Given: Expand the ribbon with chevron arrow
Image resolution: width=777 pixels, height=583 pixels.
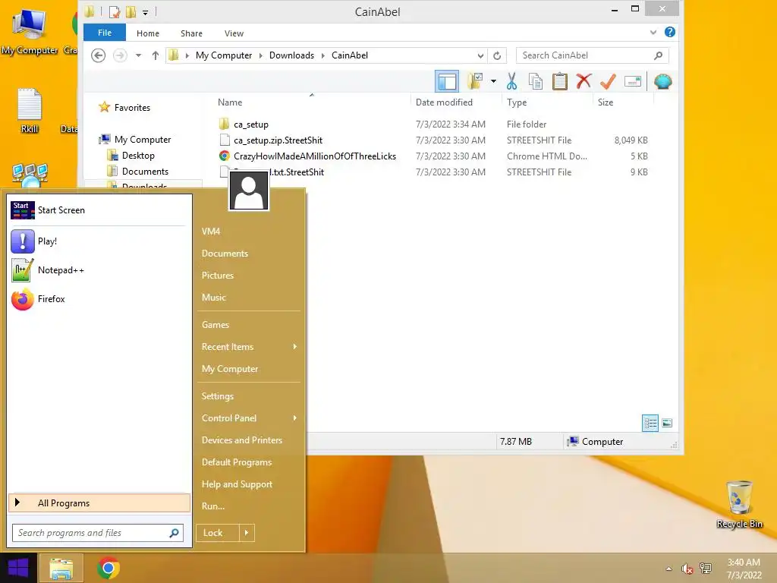Looking at the screenshot, I should (653, 32).
